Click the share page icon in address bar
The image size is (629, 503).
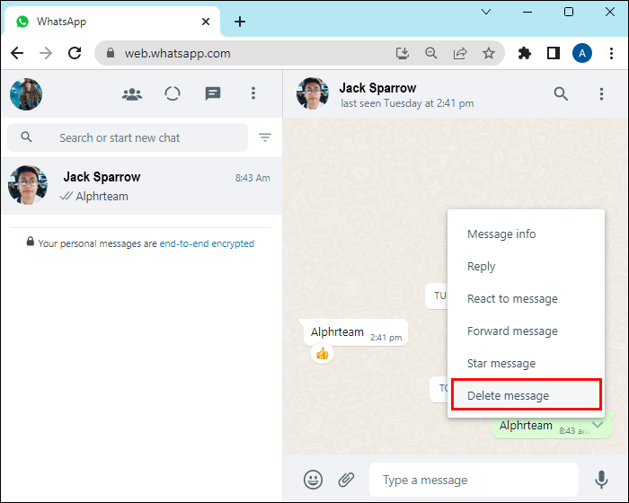[x=460, y=53]
